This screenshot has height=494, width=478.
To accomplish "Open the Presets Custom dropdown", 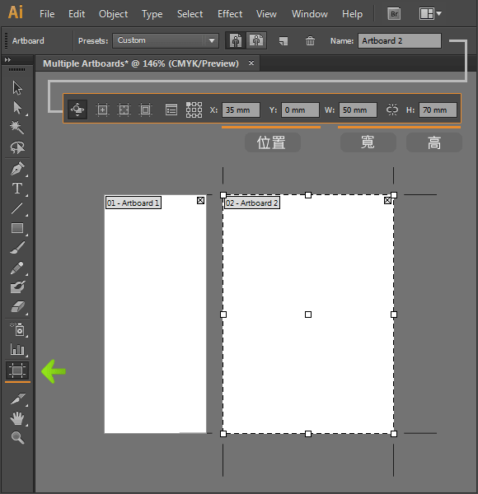I will point(166,40).
